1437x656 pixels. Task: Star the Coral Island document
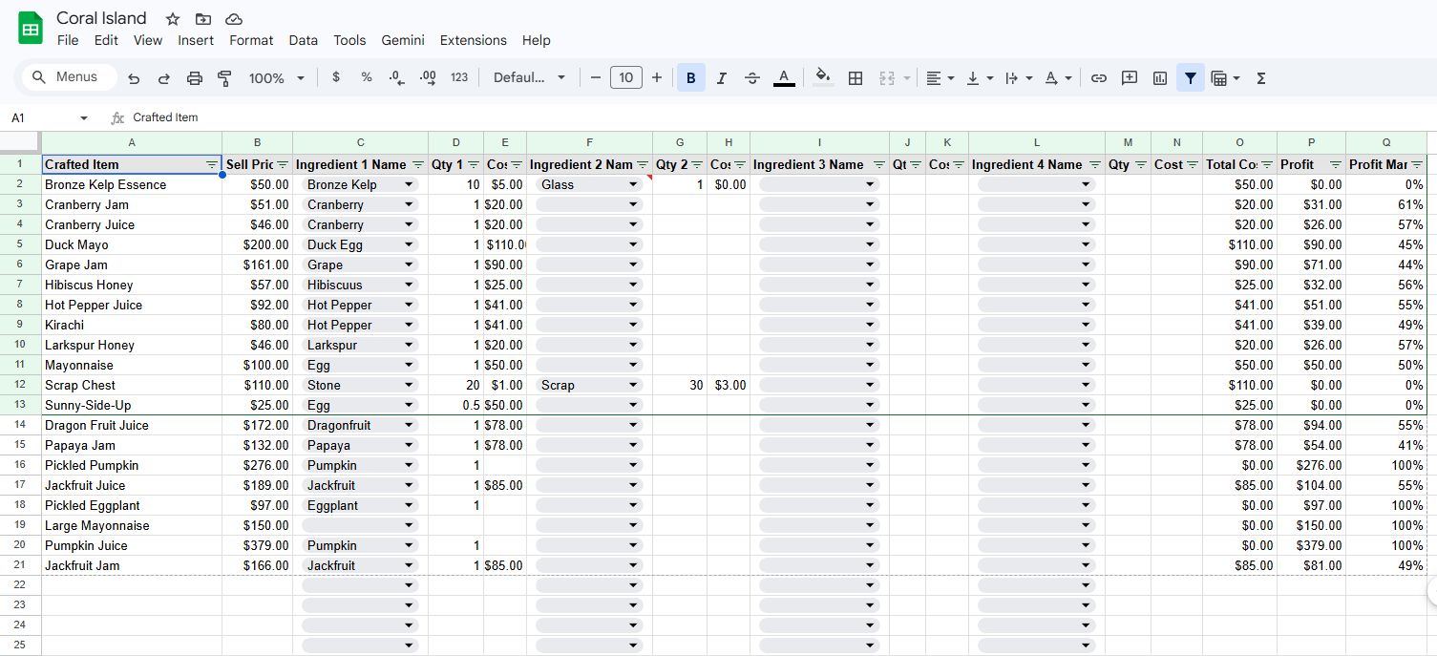tap(173, 19)
